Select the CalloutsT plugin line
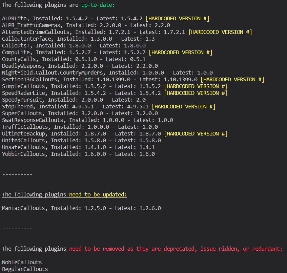Image resolution: width=287 pixels, height=273 pixels. click(x=74, y=46)
